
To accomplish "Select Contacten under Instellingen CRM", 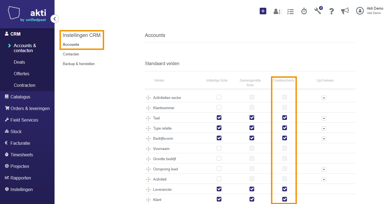I will tap(71, 54).
